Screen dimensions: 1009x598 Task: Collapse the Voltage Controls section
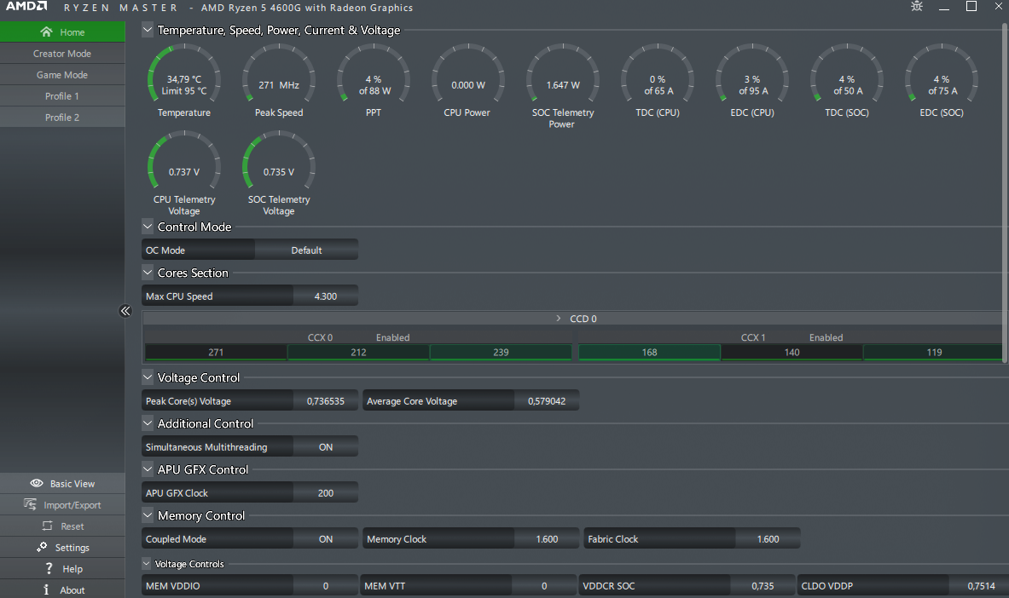(147, 563)
